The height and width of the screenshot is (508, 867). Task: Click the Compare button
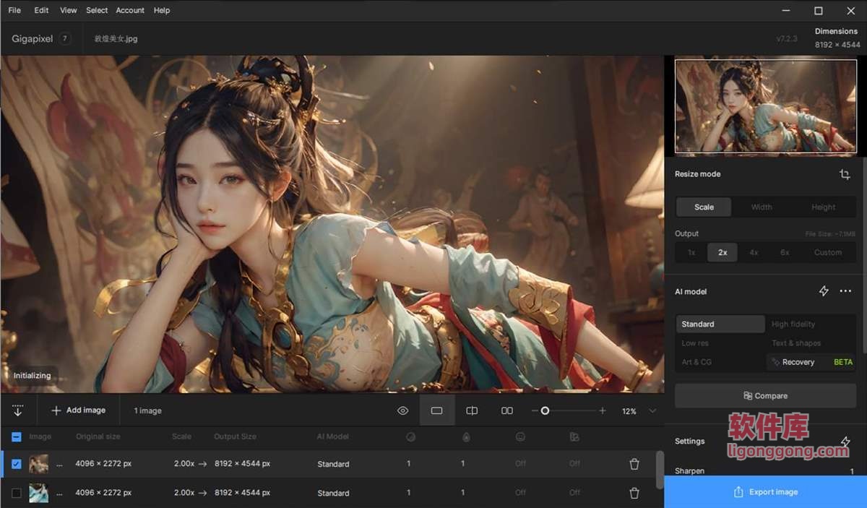point(765,396)
